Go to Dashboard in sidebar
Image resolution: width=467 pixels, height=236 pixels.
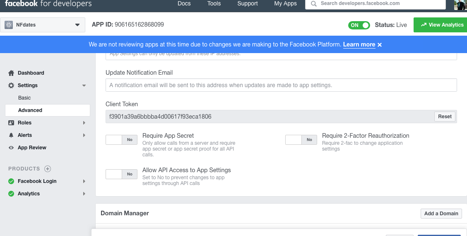(x=31, y=73)
